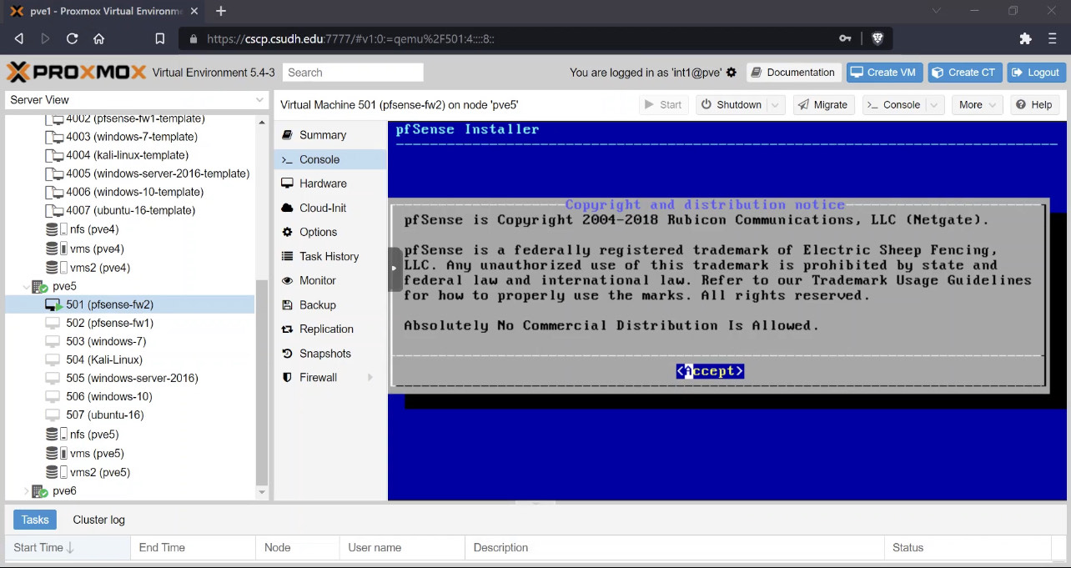
Task: Open the extensions puzzle icon
Action: click(1026, 38)
